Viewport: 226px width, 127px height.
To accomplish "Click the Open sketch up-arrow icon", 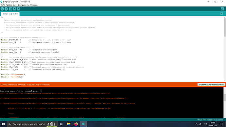I will (14, 9).
